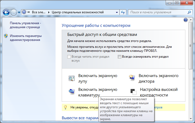195x123 pixels.
Task: Open submenu arrow after 'Все эле...'
Action: 49,12
